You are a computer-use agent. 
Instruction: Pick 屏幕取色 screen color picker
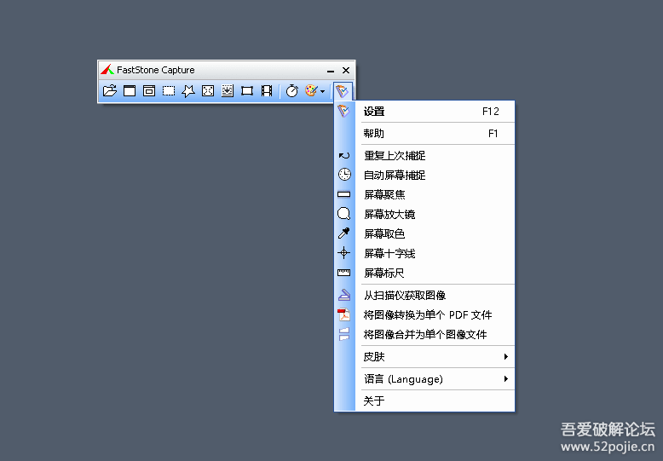click(x=424, y=233)
